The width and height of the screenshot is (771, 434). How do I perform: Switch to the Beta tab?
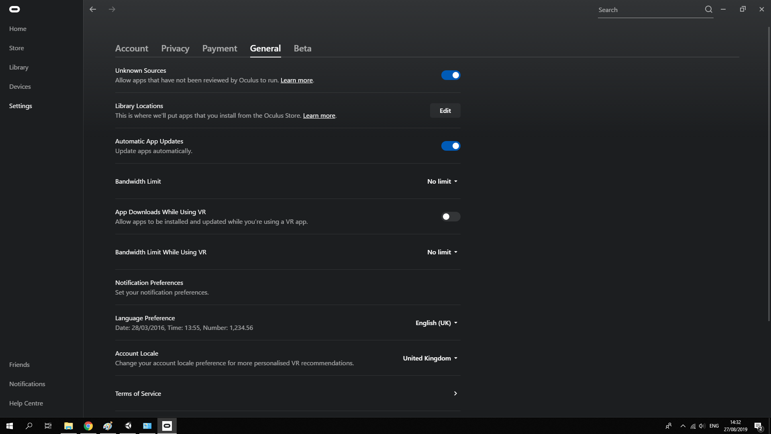point(302,48)
